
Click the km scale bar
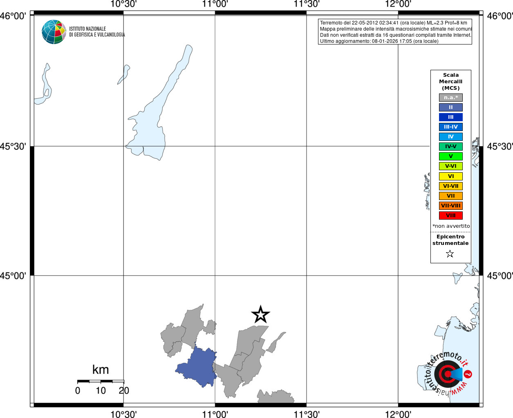[101, 381]
